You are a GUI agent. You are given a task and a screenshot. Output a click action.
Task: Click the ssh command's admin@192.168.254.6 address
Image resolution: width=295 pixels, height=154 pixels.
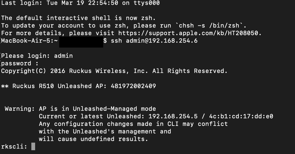tap(162, 41)
